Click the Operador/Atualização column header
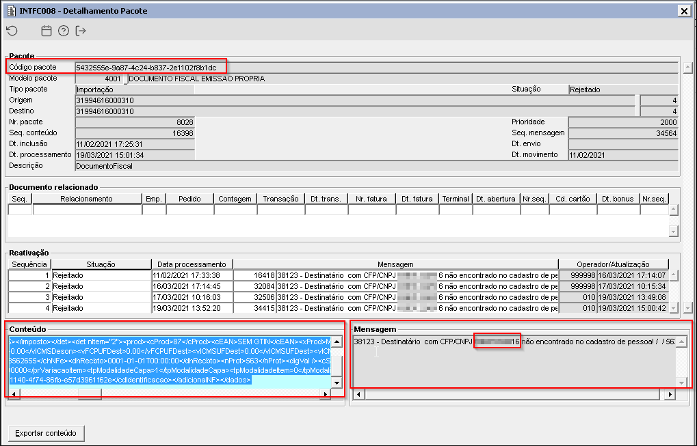This screenshot has width=697, height=446. click(613, 264)
